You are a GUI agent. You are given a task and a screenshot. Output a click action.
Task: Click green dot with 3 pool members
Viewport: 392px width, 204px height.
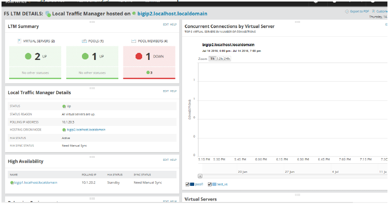tap(148, 73)
